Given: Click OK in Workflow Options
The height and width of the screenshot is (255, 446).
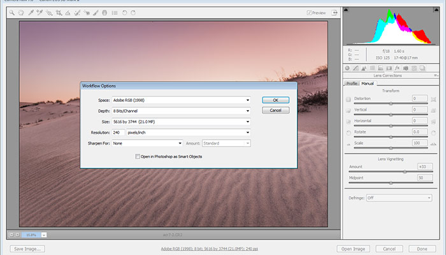Looking at the screenshot, I should (275, 100).
